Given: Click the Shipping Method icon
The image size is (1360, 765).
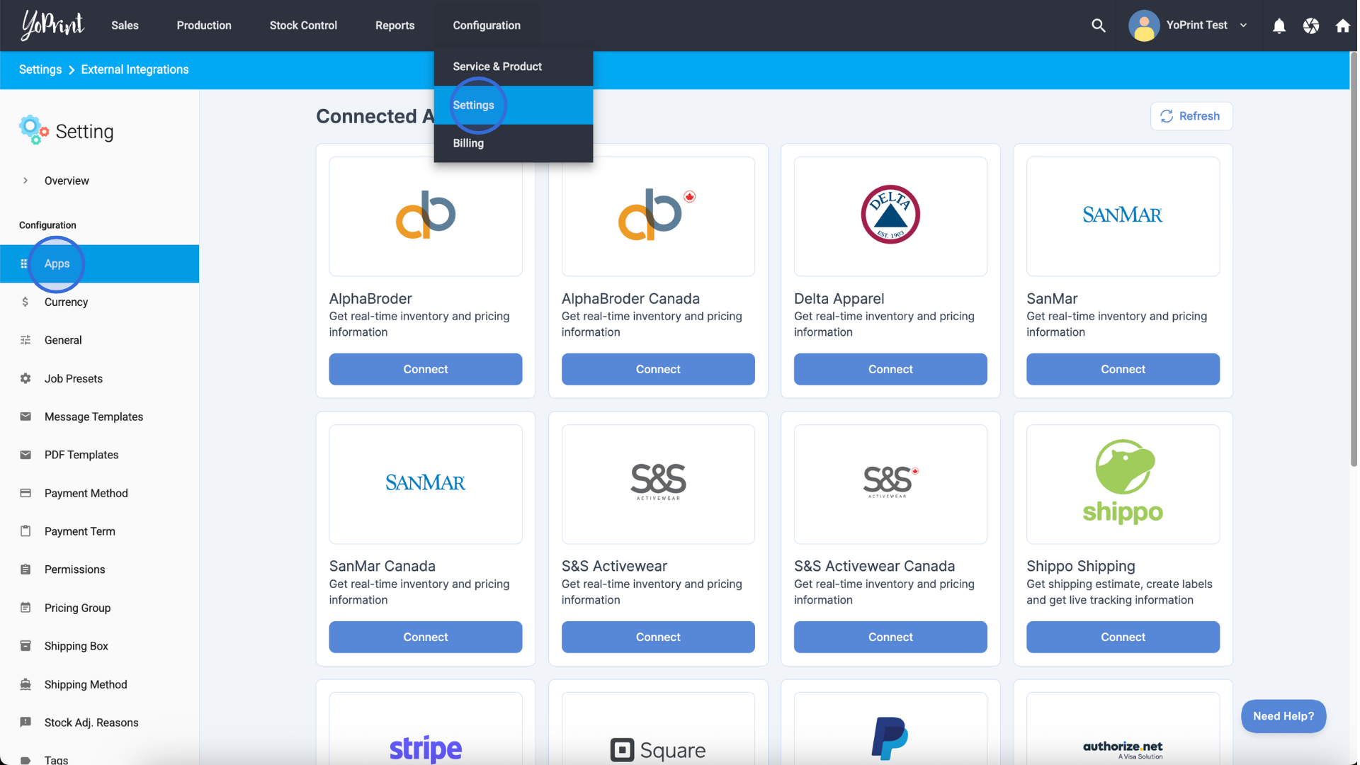Looking at the screenshot, I should point(25,684).
